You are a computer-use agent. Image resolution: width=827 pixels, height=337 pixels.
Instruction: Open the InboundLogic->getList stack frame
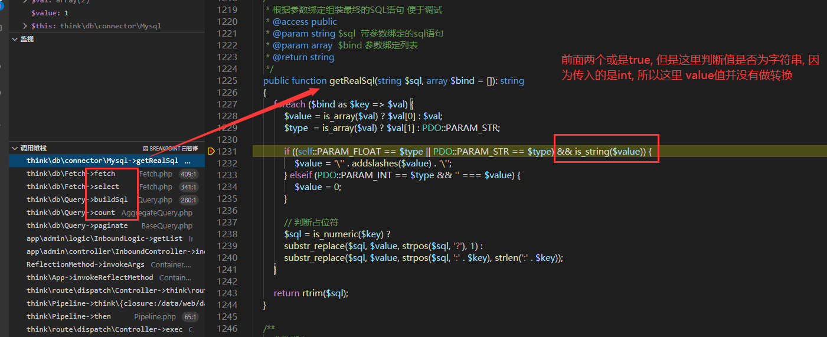click(107, 238)
